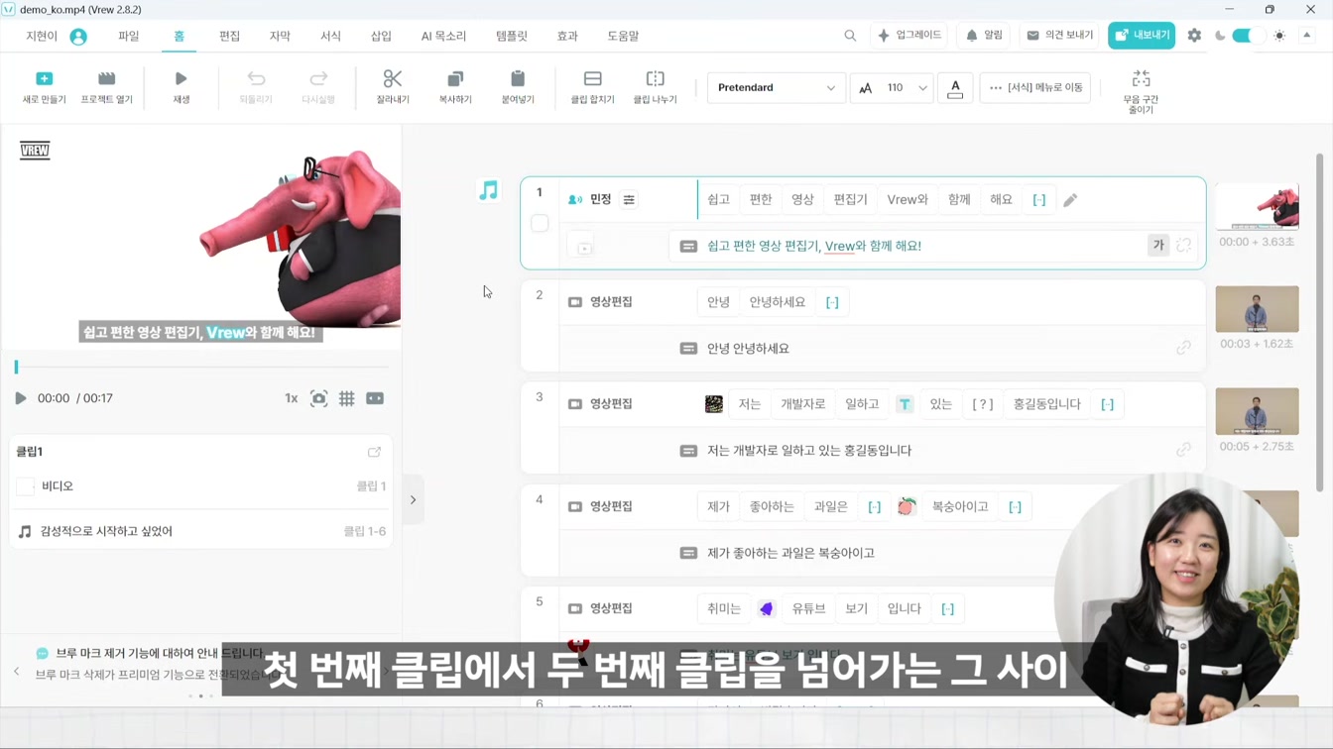
Task: Open the Pretendard font dropdown
Action: click(776, 88)
